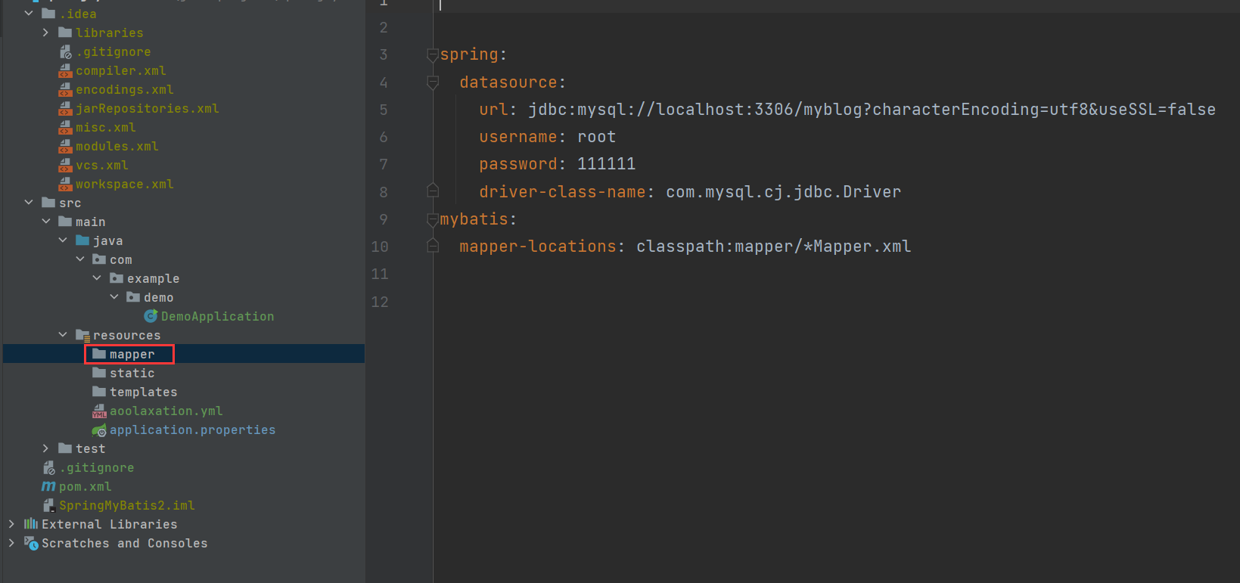This screenshot has width=1240, height=583.
Task: Collapse the .idea folder chevron
Action: [x=29, y=14]
